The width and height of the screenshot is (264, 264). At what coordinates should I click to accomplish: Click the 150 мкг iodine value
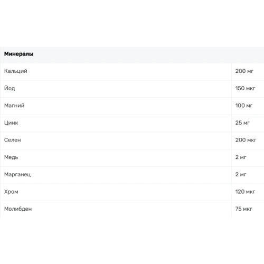[245, 88]
